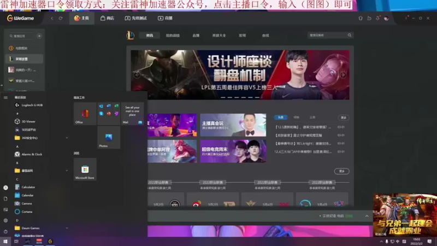437x246 pixels.
Task: Open the Office apps group tile beside Office
Action: [109, 114]
